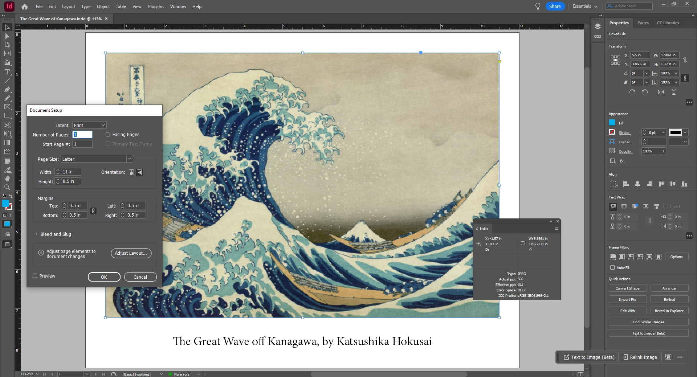The height and width of the screenshot is (377, 697).
Task: Select the Free Transform tool
Action: coord(7,134)
